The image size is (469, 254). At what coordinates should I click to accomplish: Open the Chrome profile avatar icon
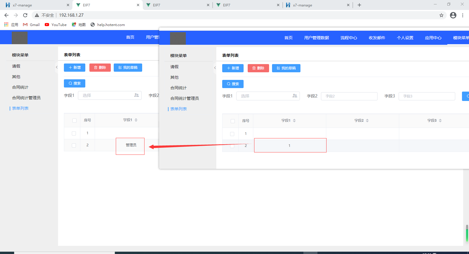click(x=453, y=15)
